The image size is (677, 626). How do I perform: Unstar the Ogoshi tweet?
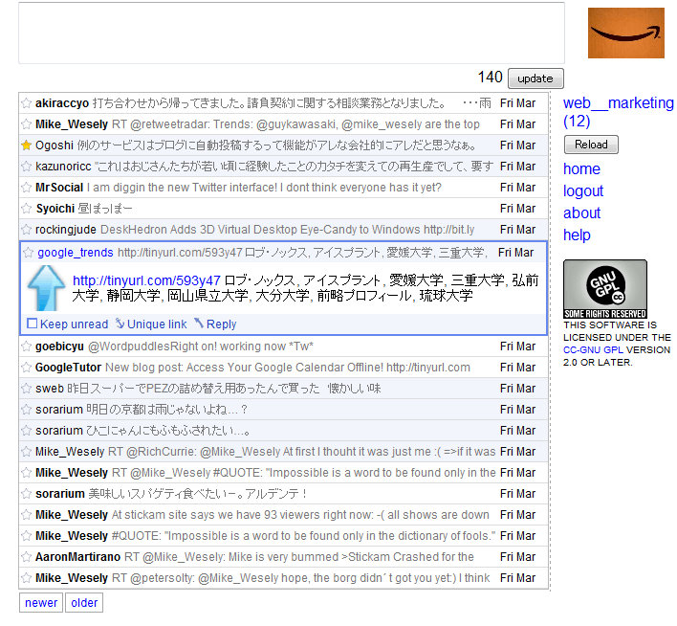pos(27,145)
